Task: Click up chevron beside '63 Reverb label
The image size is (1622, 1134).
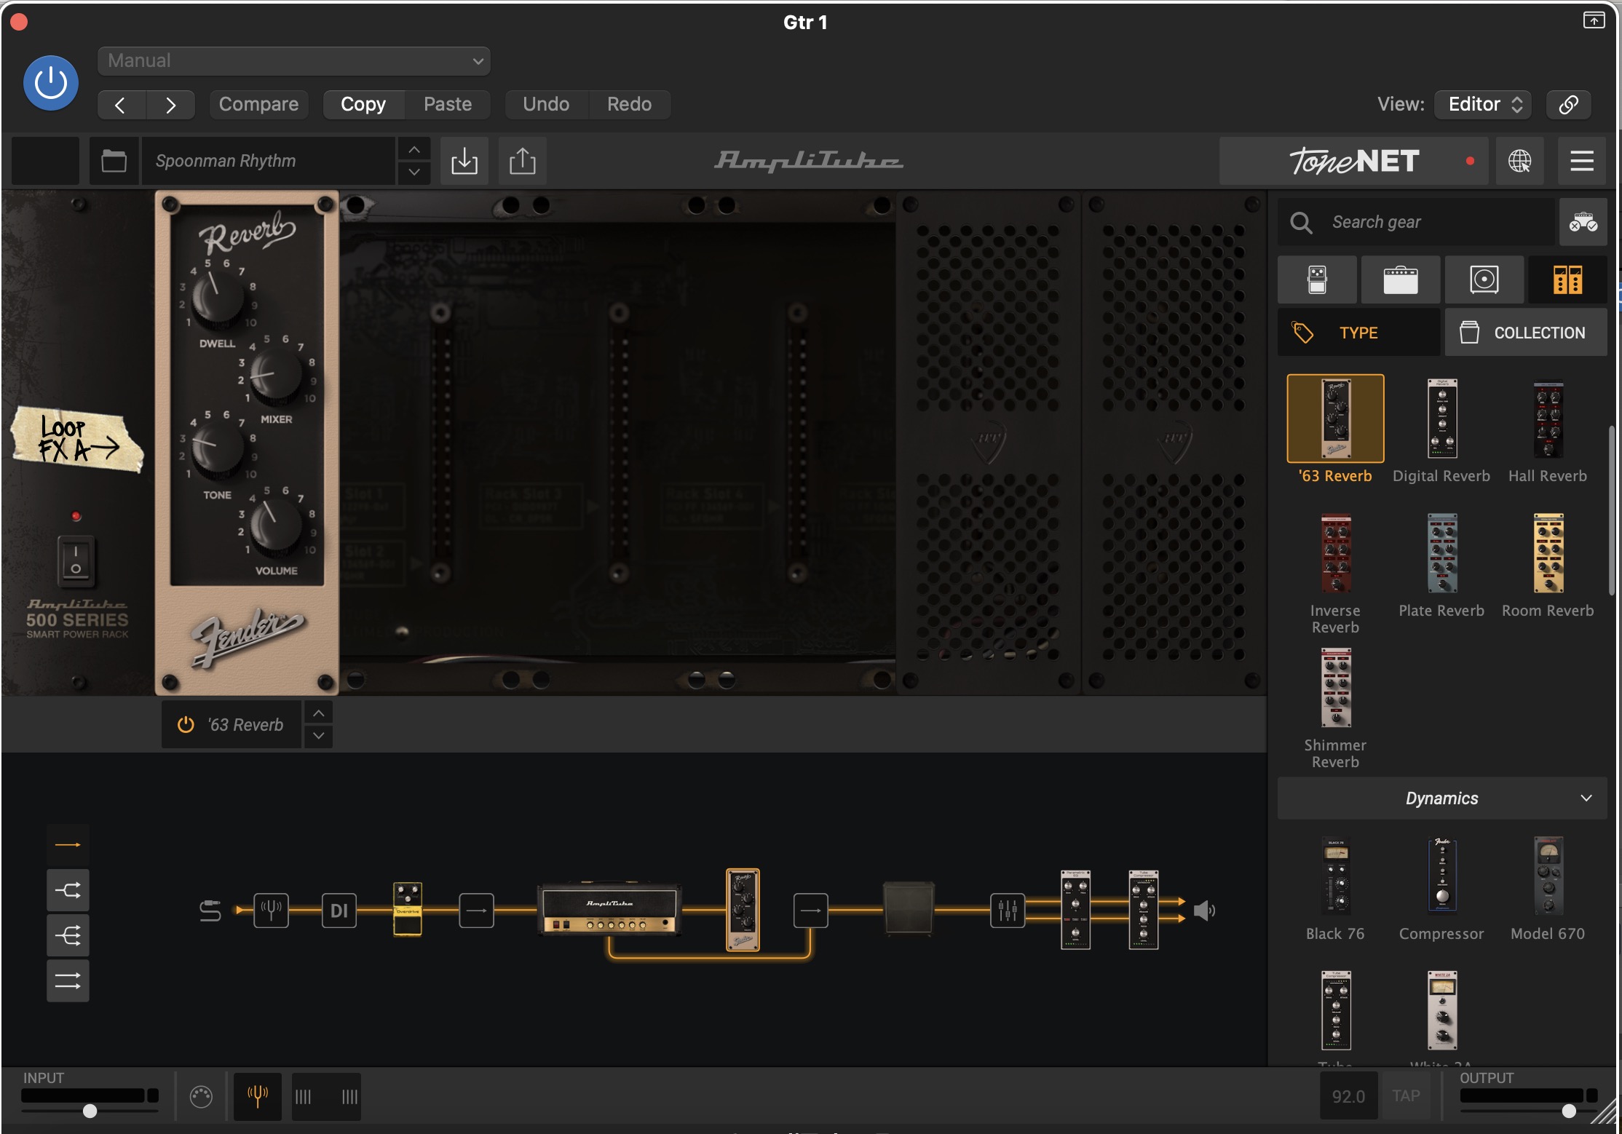Action: point(319,713)
